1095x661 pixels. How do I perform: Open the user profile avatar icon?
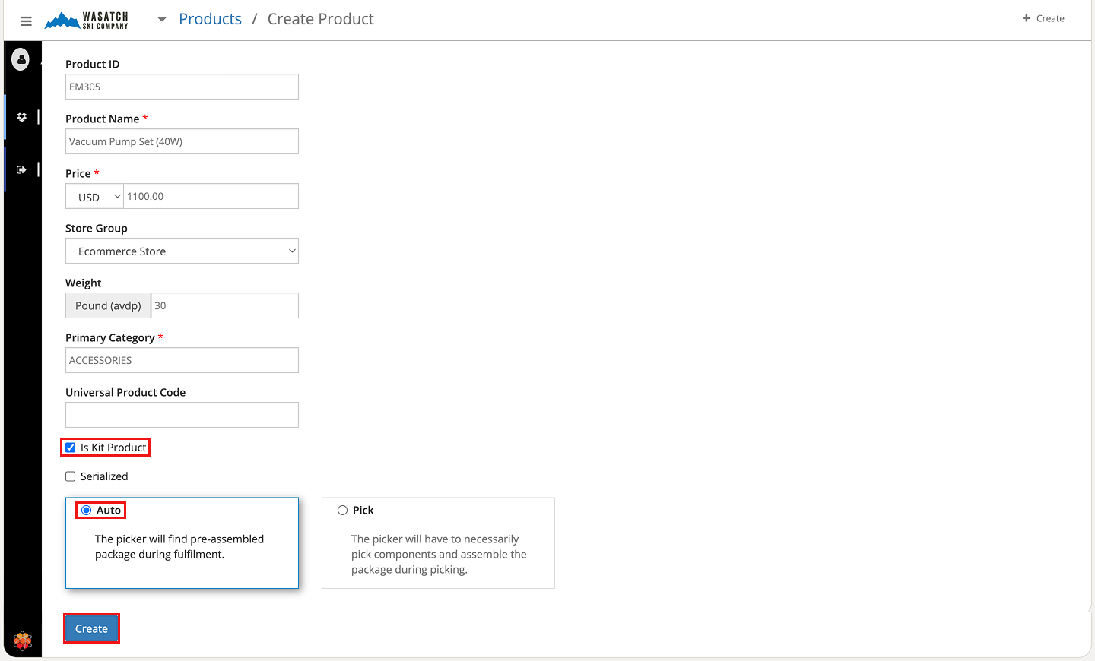click(21, 59)
